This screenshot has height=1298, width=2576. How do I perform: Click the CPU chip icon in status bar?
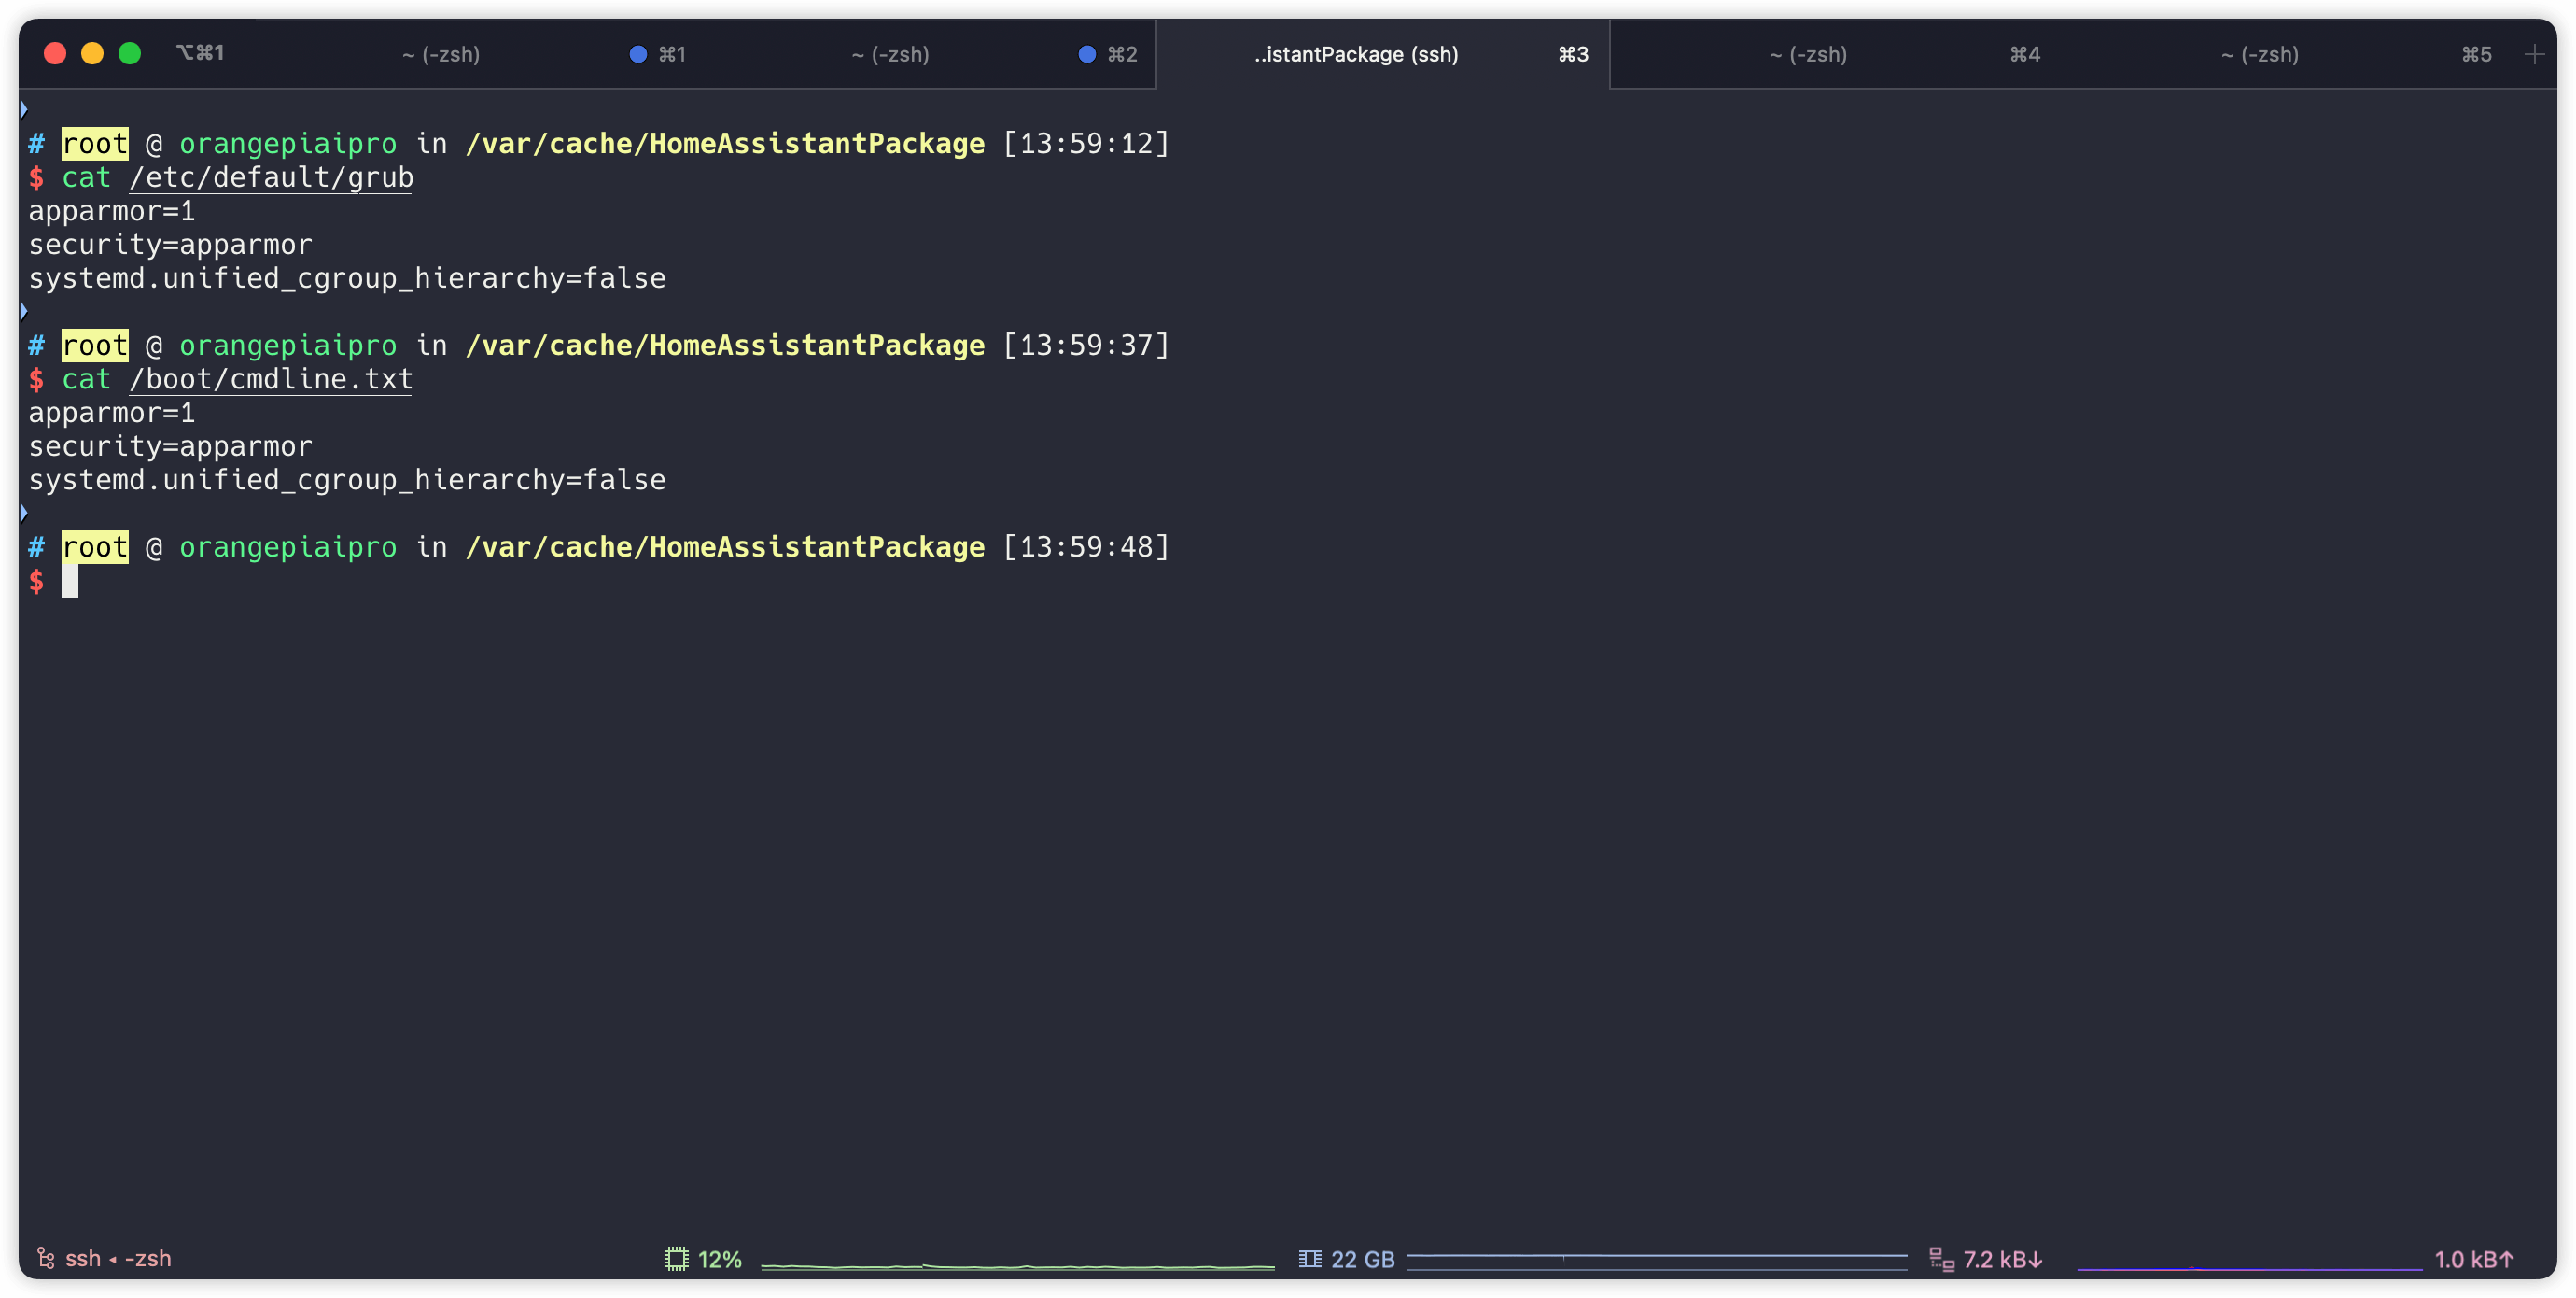tap(676, 1259)
